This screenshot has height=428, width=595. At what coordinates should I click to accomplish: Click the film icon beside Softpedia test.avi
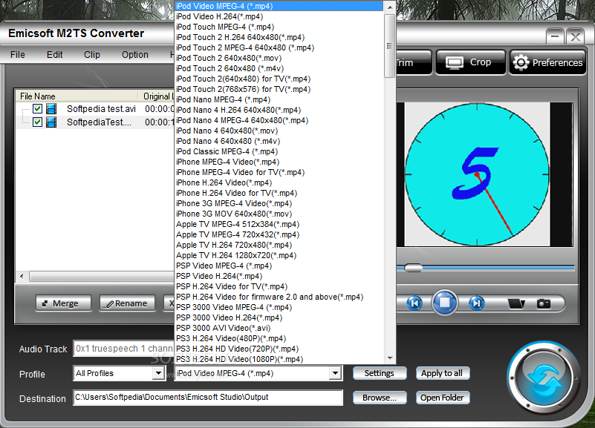[x=51, y=109]
